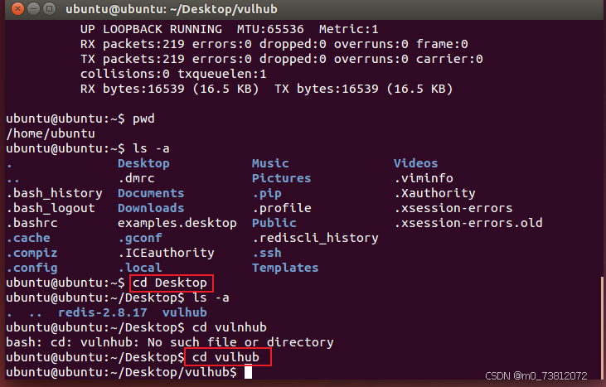The image size is (606, 387).
Task: Click the 'Documents' directory name
Action: tap(151, 193)
